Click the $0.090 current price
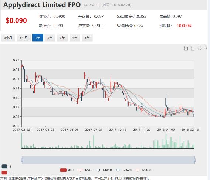The height and width of the screenshot is (180, 210). pos(16,20)
